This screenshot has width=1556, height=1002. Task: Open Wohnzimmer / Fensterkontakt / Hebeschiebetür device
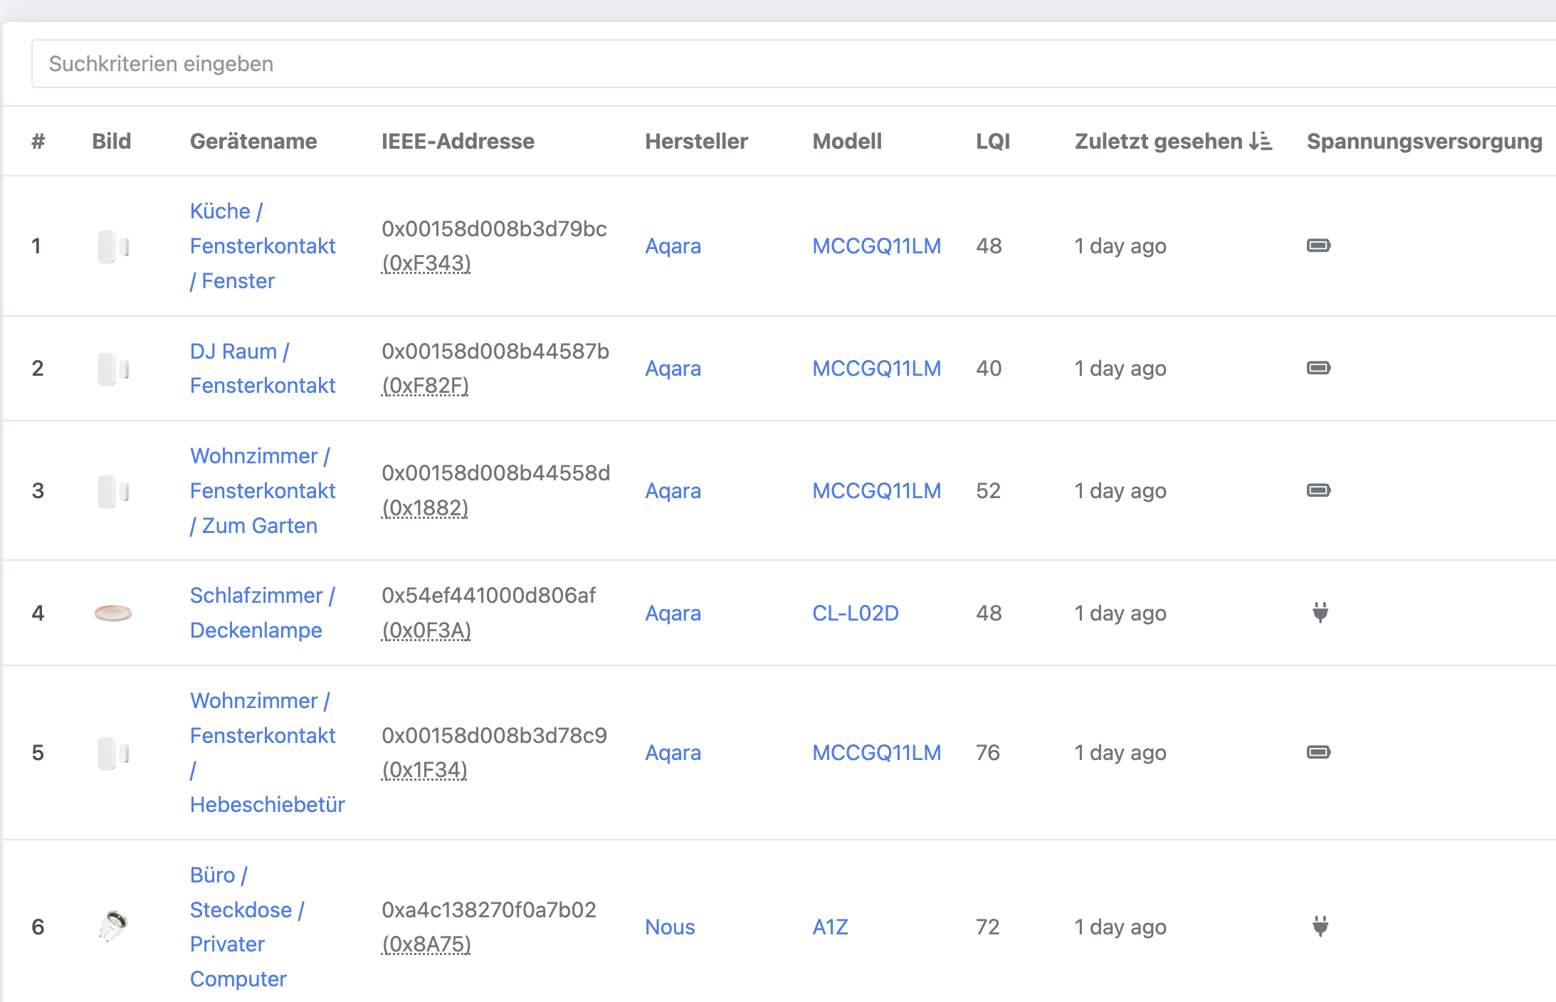[x=267, y=752]
